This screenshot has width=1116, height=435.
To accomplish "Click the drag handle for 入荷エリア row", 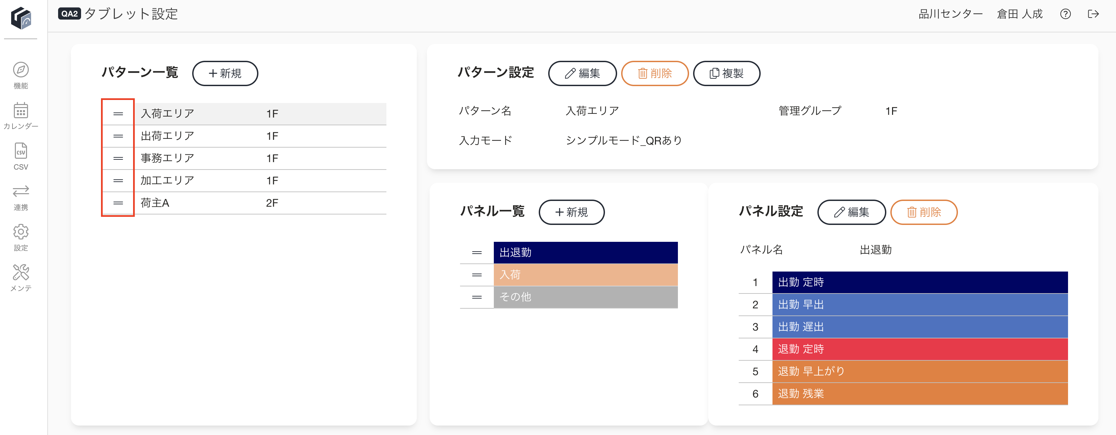I will pos(118,114).
